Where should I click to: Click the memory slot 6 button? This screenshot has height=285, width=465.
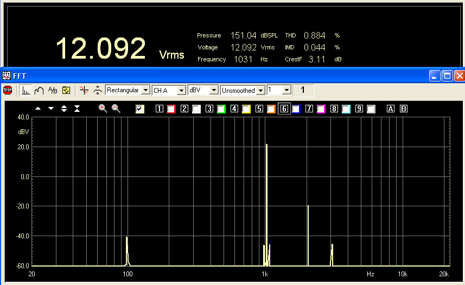coord(284,109)
